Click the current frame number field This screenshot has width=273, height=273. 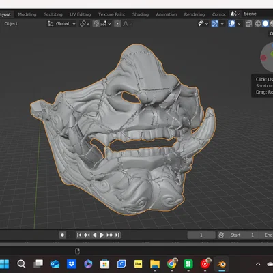[x=201, y=235]
